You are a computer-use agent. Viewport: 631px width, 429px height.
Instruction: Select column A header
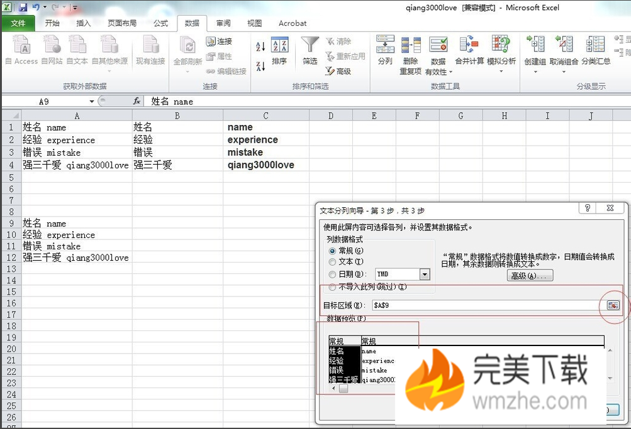click(x=77, y=116)
